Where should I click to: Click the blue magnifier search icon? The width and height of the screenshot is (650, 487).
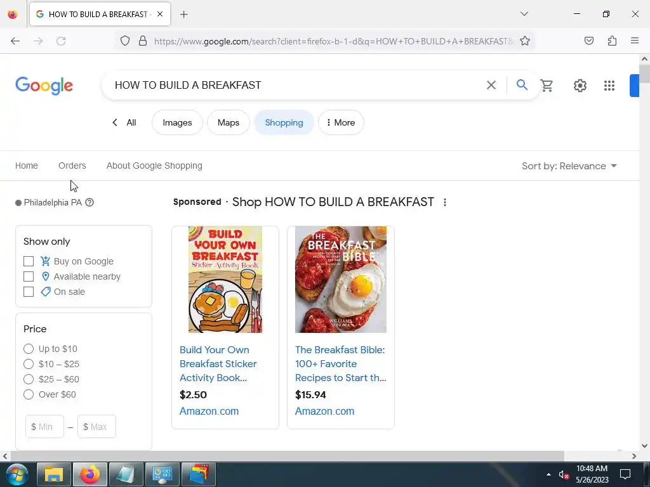(522, 85)
